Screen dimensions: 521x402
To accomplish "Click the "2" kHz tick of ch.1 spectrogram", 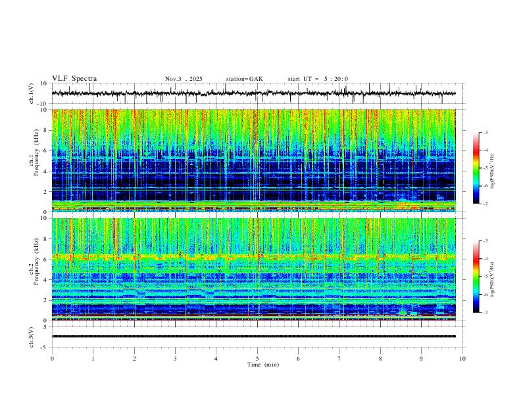I will [45, 191].
